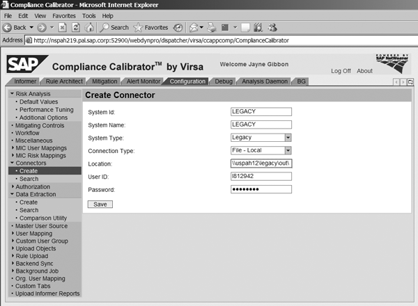
Task: Switch to the Rule Architect tab
Action: (64, 81)
